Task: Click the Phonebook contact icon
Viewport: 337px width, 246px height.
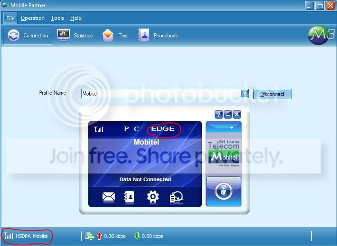Action: coord(144,35)
